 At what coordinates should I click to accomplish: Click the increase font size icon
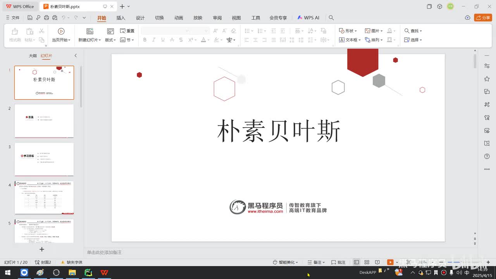(x=215, y=31)
